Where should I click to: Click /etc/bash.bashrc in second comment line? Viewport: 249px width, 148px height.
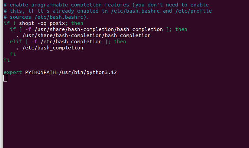(135, 11)
